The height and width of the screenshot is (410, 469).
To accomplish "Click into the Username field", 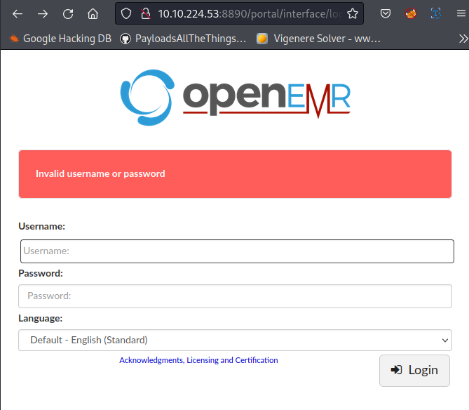I will tap(237, 251).
